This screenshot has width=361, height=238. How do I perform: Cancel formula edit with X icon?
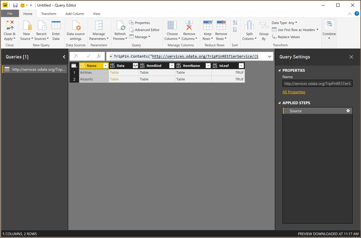point(76,56)
